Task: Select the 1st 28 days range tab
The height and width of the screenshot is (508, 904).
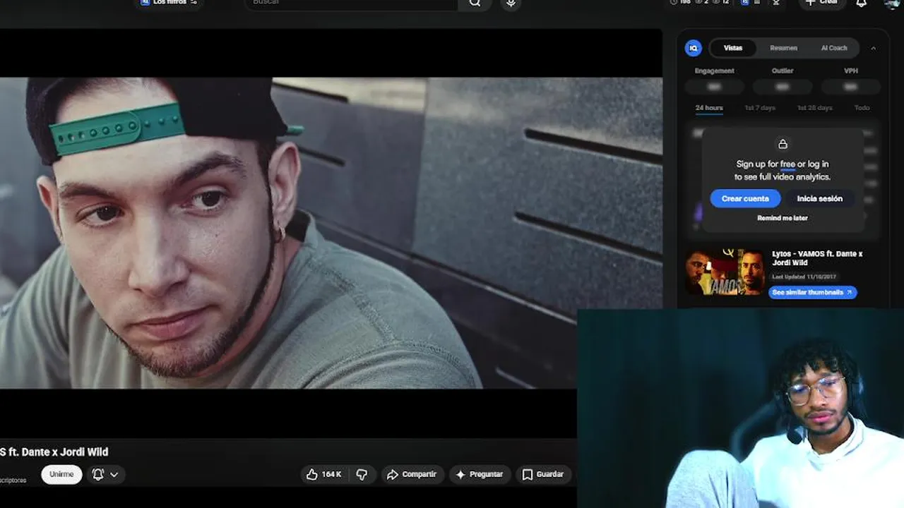Action: (814, 108)
